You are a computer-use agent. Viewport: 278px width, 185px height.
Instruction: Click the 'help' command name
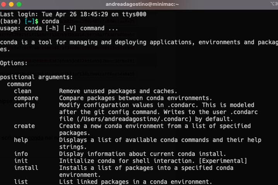[21, 140]
